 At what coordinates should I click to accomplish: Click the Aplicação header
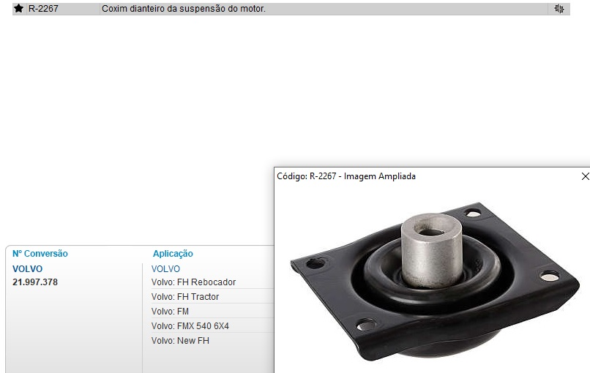[173, 254]
